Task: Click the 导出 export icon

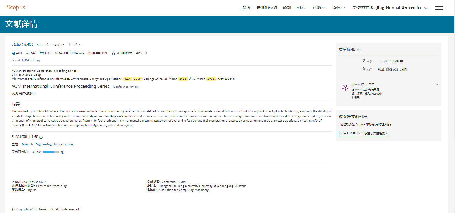Action: tap(13, 53)
